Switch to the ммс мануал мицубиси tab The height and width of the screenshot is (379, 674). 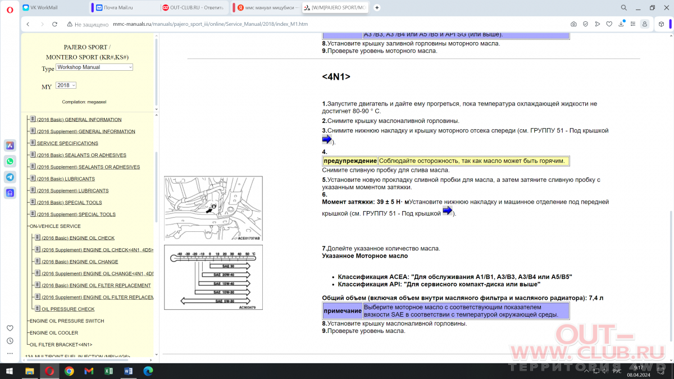point(266,8)
